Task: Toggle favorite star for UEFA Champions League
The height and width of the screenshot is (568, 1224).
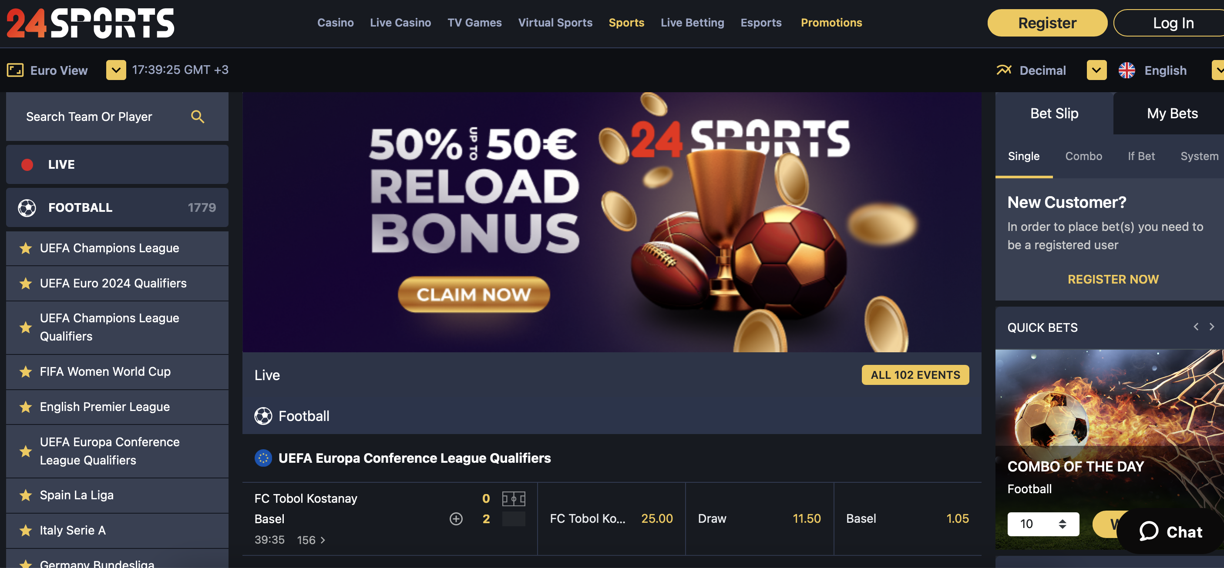Action: pyautogui.click(x=26, y=248)
